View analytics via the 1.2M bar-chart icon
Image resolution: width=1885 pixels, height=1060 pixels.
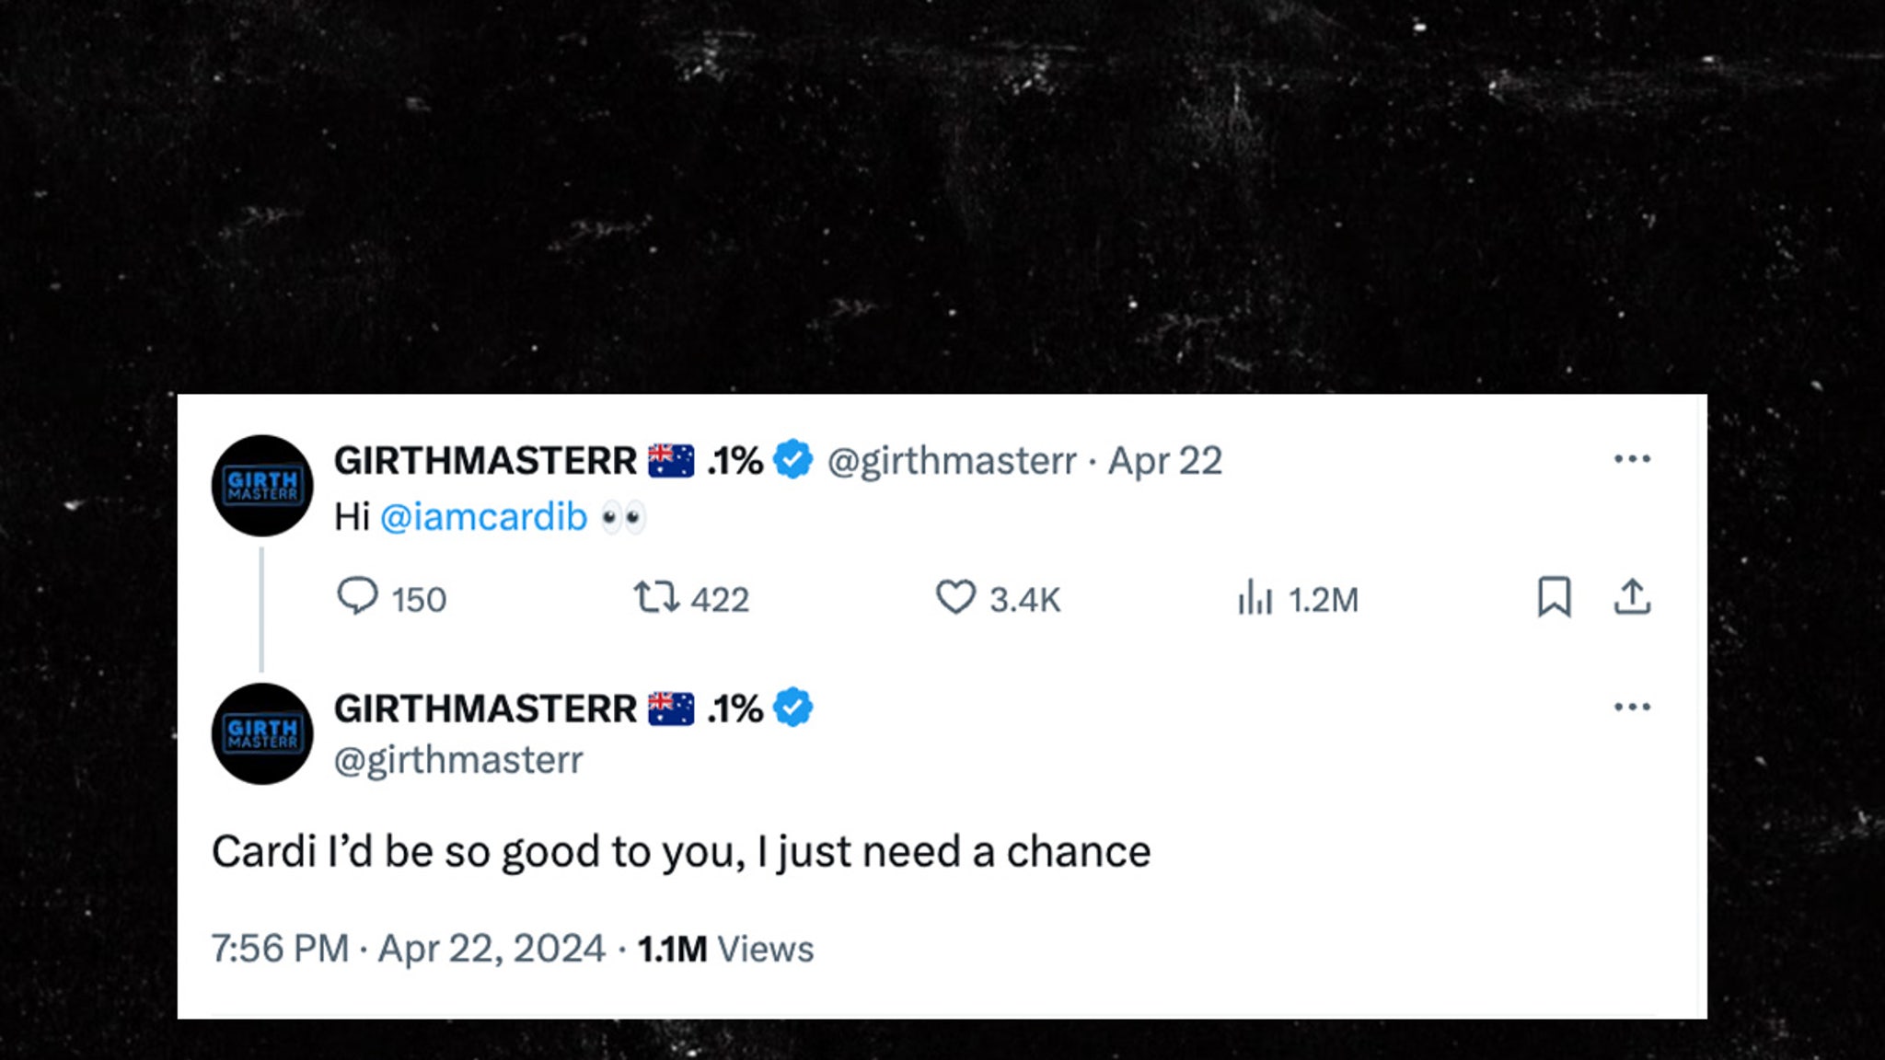coord(1255,598)
